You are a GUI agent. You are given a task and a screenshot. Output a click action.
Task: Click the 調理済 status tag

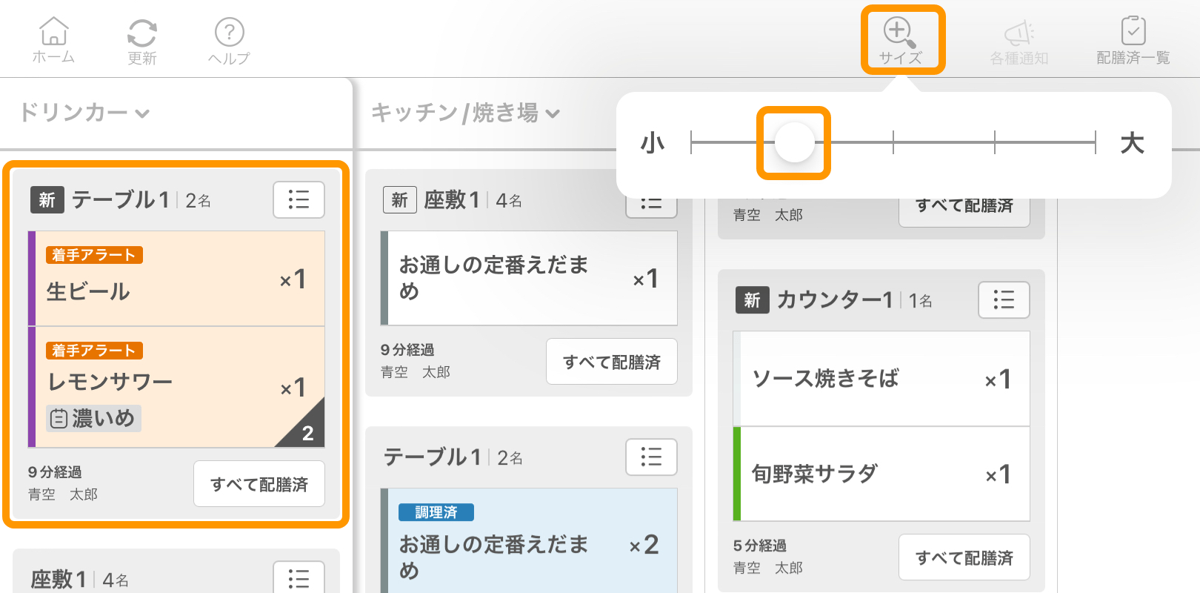click(436, 512)
